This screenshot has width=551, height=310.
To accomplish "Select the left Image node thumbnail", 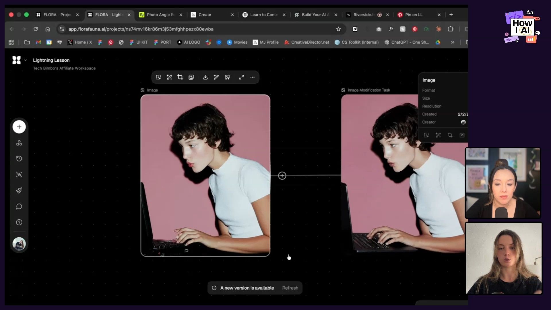I will pos(205,175).
